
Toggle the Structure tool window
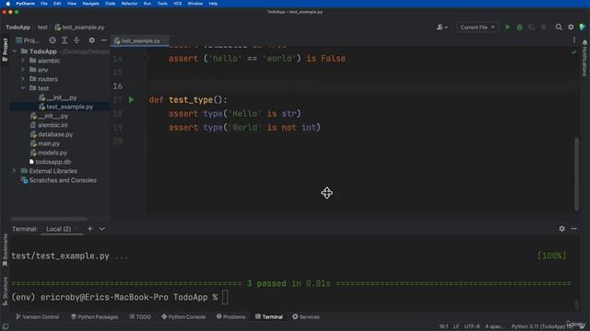tap(5, 291)
